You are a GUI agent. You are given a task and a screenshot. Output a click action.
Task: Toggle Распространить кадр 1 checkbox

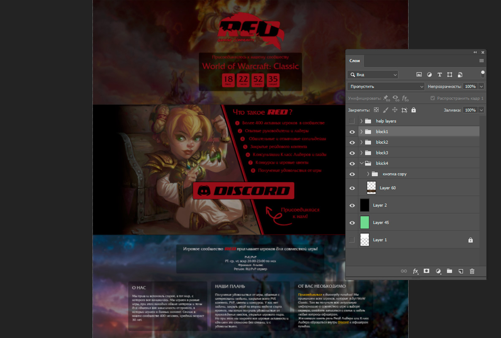coord(433,98)
